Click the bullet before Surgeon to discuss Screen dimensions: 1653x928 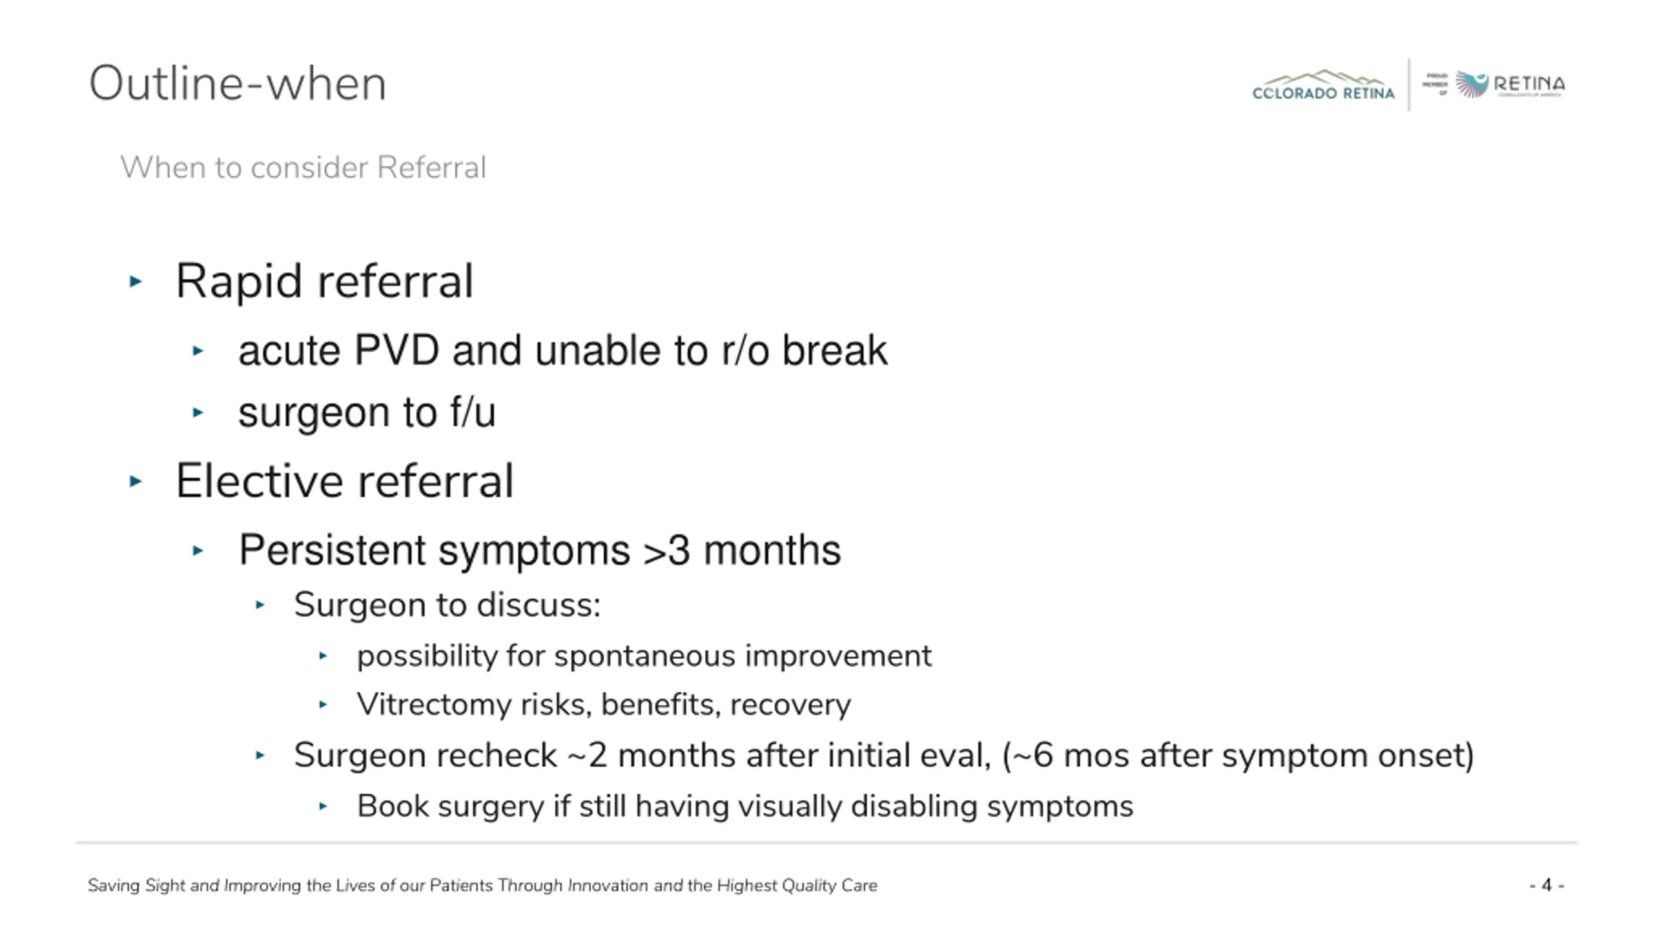pos(260,605)
